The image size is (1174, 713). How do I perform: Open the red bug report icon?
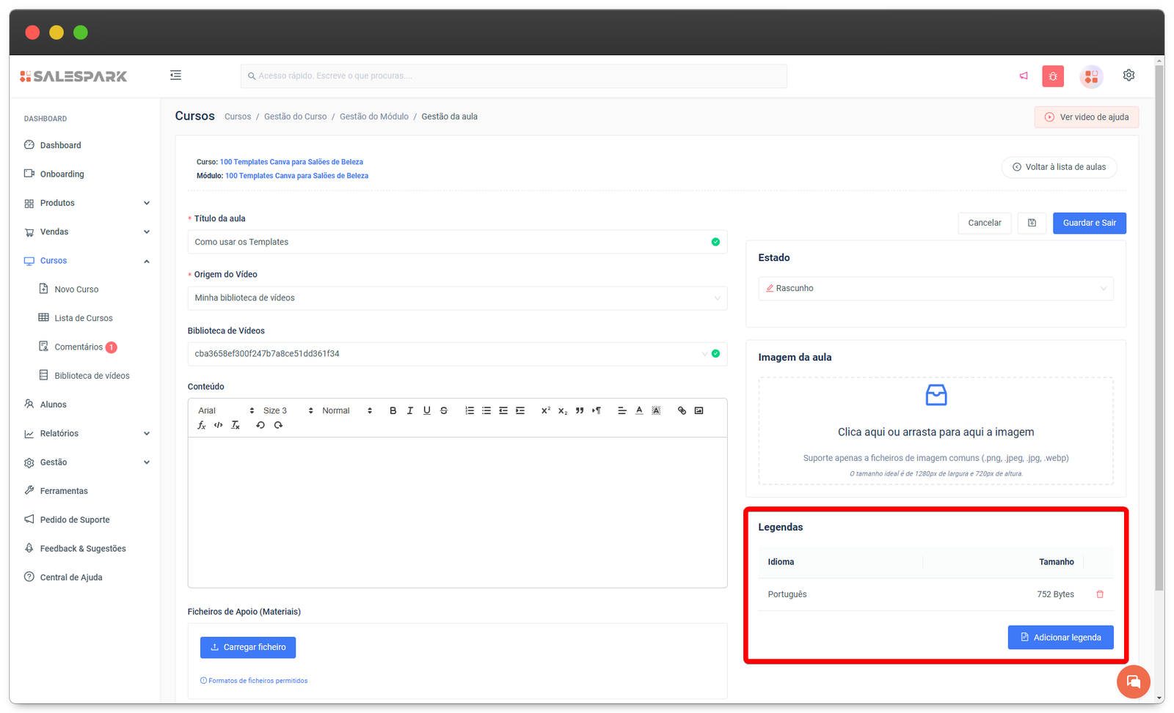click(x=1053, y=76)
